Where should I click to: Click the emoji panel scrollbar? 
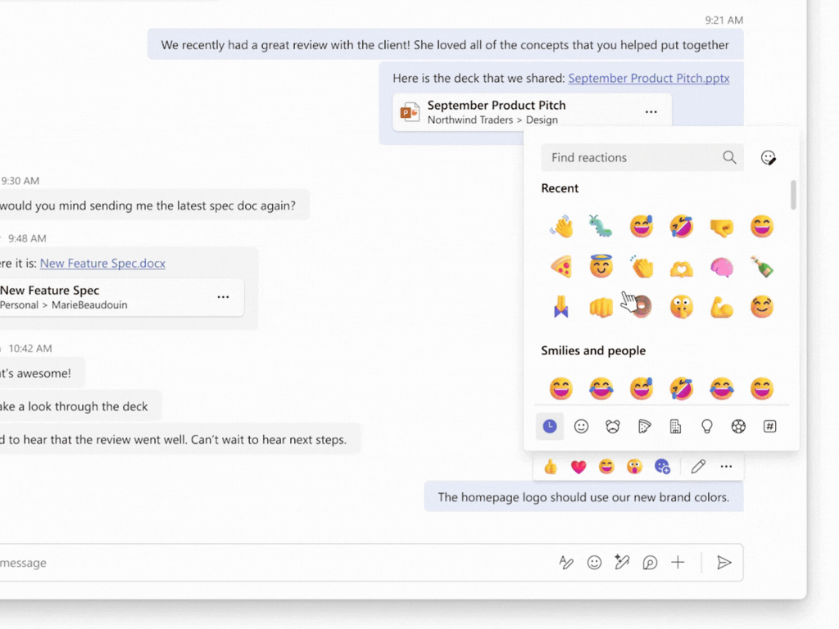click(x=793, y=196)
